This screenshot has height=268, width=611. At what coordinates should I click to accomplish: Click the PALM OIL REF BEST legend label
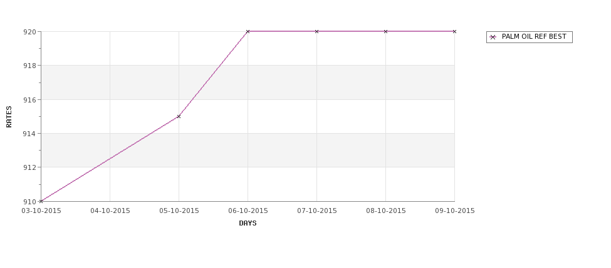pos(534,36)
